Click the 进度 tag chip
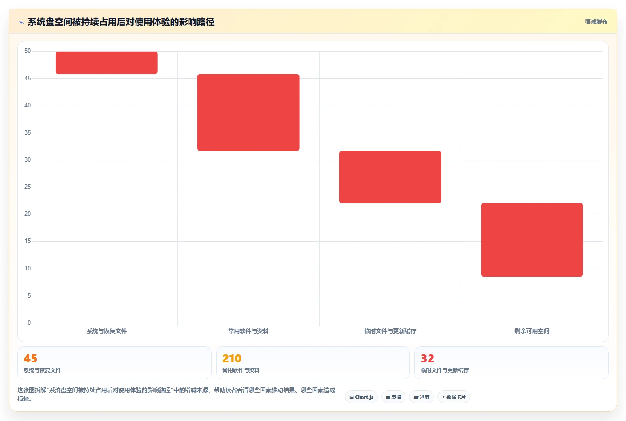The width and height of the screenshot is (626, 421). tap(421, 397)
